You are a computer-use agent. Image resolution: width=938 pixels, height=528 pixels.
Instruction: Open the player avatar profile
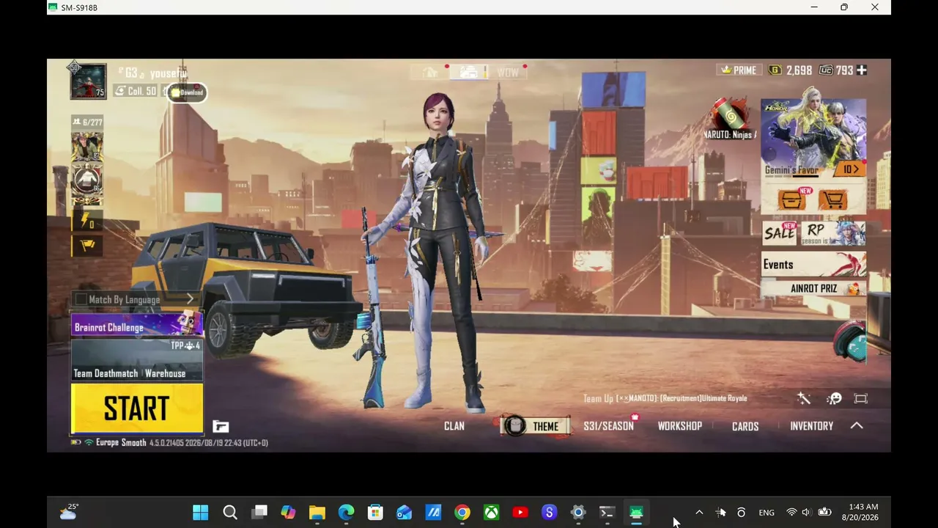tap(88, 81)
